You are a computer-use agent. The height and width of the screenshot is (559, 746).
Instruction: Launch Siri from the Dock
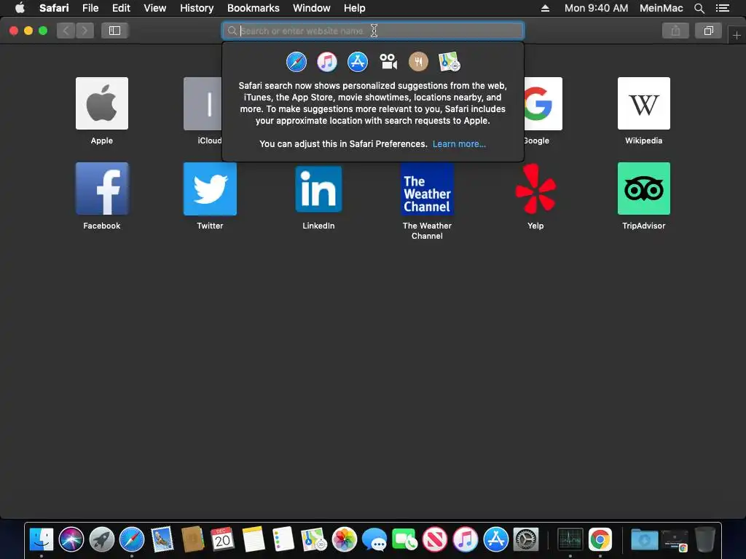[x=71, y=539]
